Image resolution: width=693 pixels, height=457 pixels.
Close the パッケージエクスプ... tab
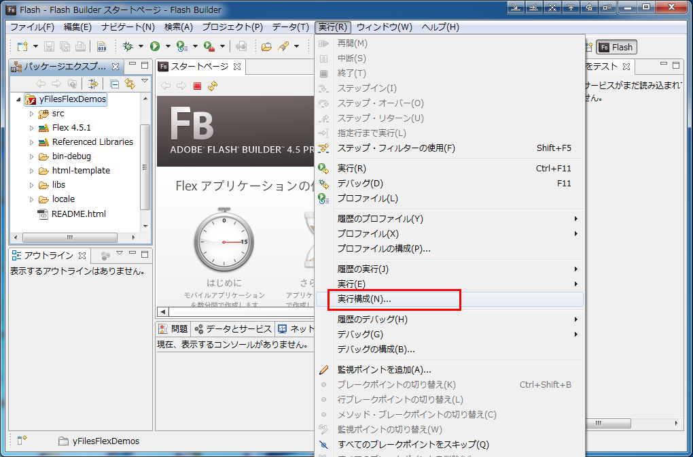click(115, 67)
